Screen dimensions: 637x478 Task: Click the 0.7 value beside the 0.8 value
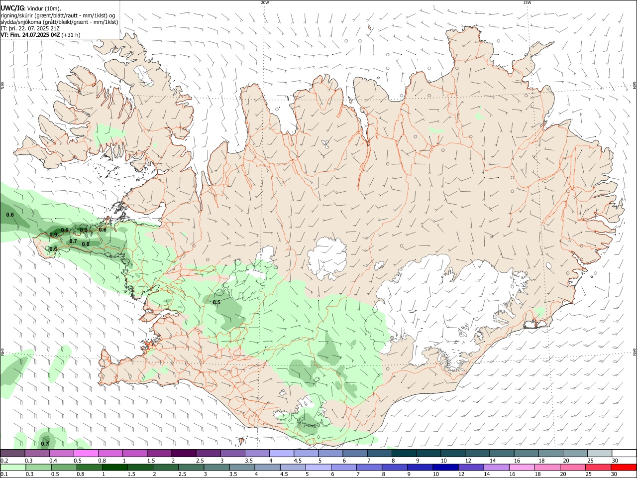point(73,241)
